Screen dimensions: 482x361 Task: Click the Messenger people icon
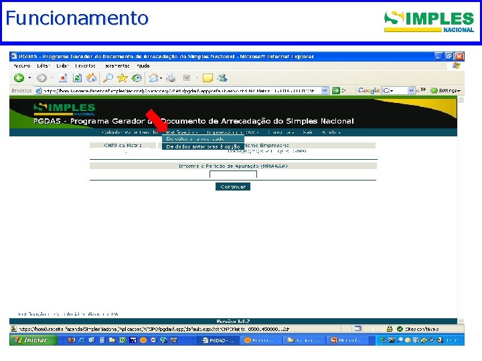tap(222, 78)
